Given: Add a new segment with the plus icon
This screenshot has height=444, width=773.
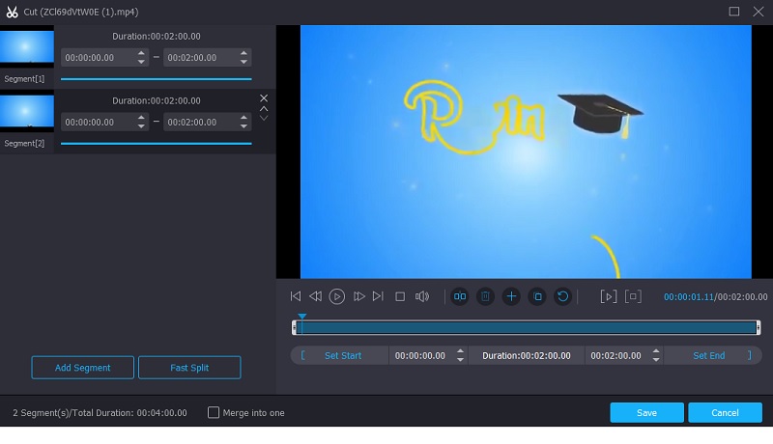Looking at the screenshot, I should click(x=511, y=296).
